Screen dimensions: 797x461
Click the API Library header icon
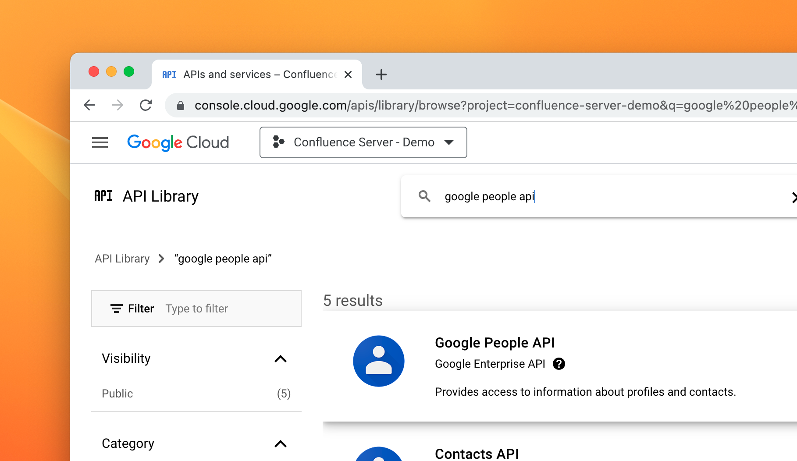pyautogui.click(x=103, y=196)
